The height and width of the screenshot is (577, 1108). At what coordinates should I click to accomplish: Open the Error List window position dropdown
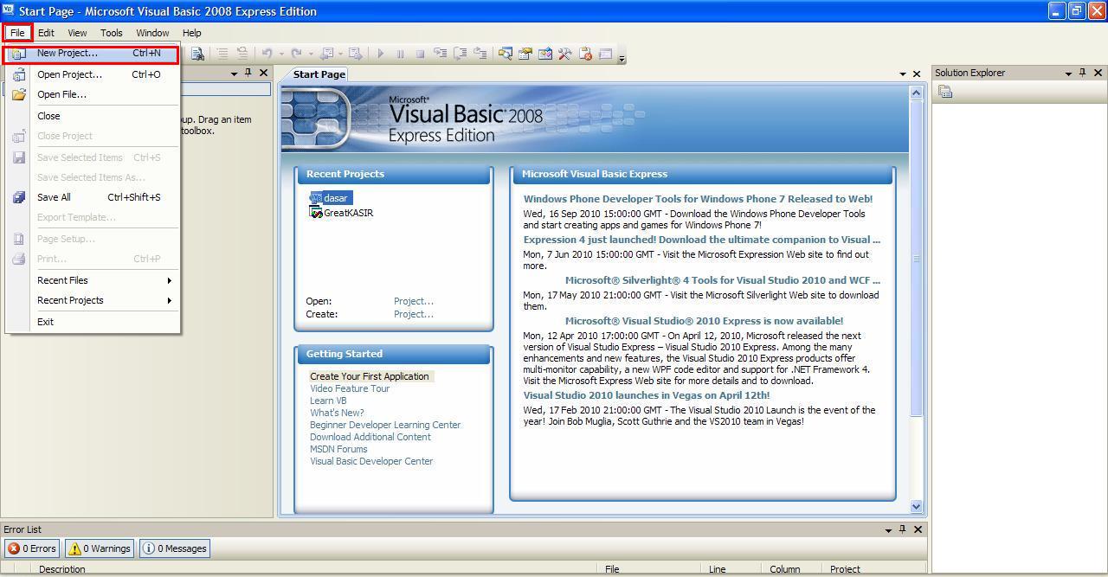click(888, 529)
